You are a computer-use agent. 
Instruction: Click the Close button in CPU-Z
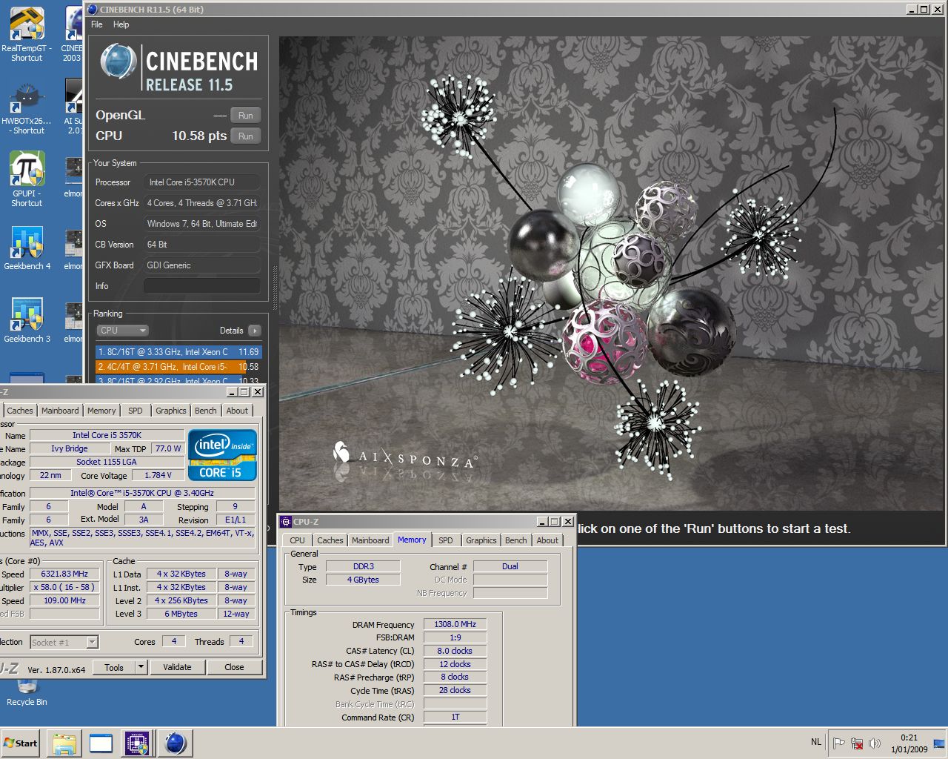(x=234, y=667)
